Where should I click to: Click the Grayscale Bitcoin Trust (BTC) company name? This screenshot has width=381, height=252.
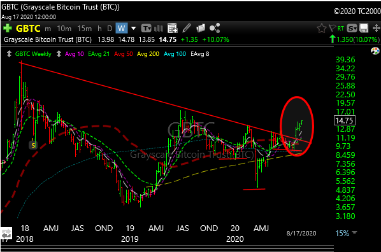(48, 39)
